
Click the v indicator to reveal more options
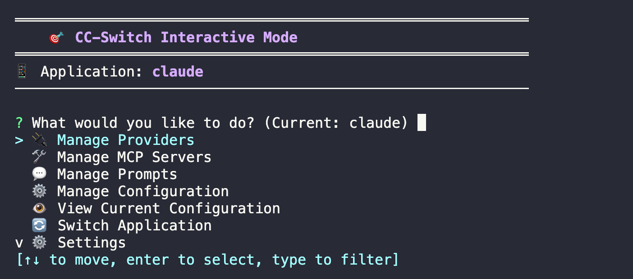[x=18, y=242]
